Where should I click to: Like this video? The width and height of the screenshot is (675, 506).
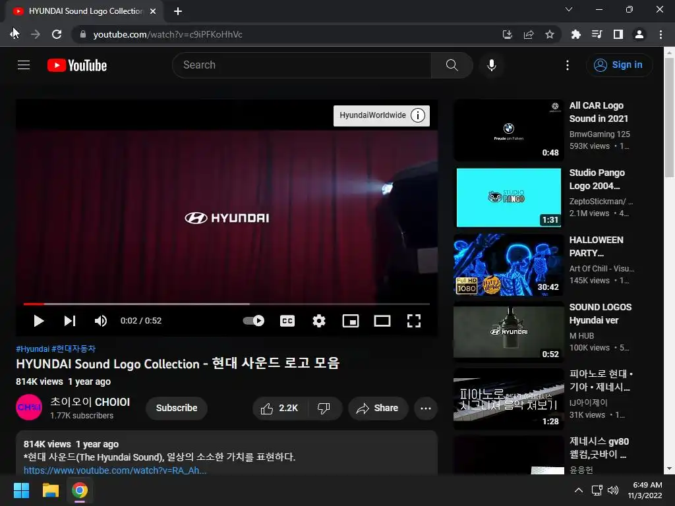tap(279, 408)
